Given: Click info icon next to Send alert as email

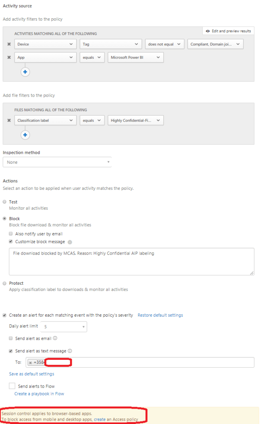Looking at the screenshot, I should tap(55, 338).
